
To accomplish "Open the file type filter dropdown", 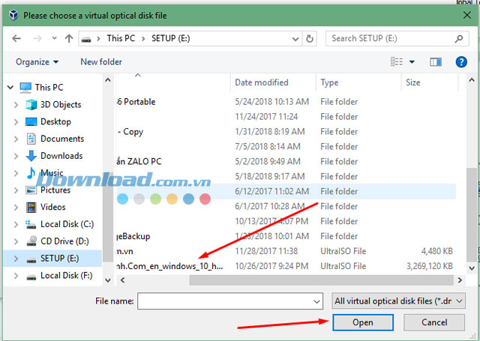I will coord(398,301).
